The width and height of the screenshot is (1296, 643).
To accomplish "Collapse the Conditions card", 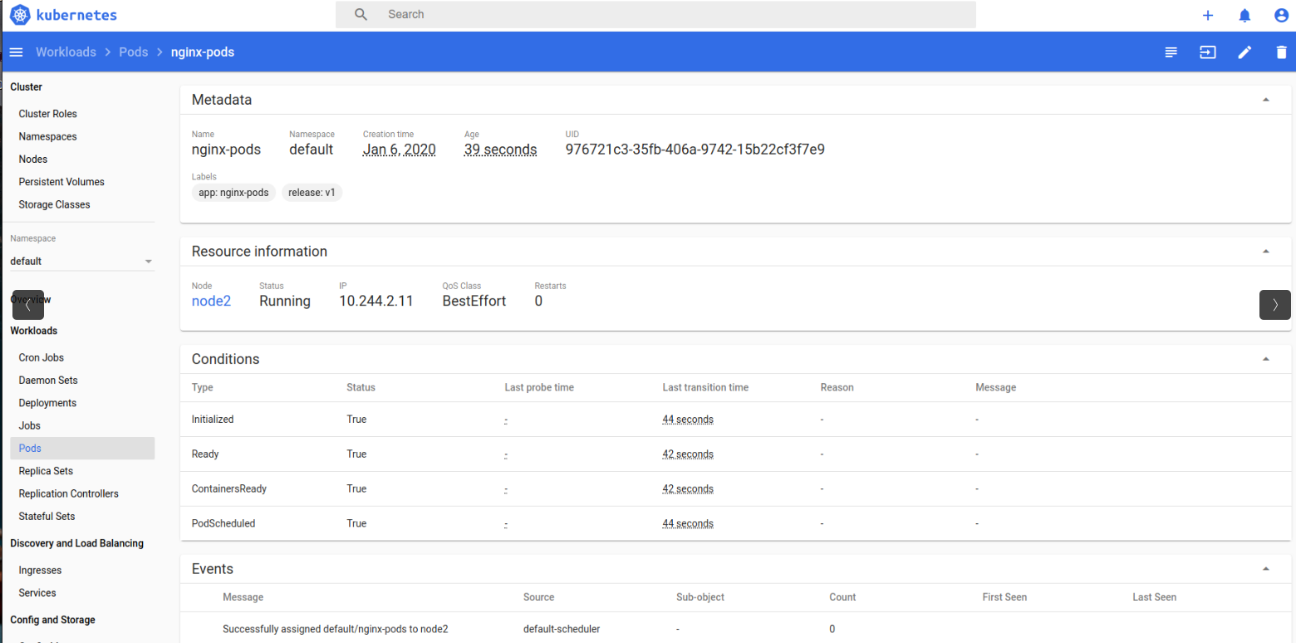I will pos(1266,359).
